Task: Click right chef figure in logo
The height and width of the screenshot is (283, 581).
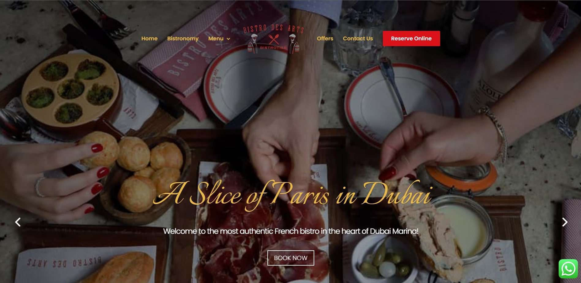Action: 294,44
